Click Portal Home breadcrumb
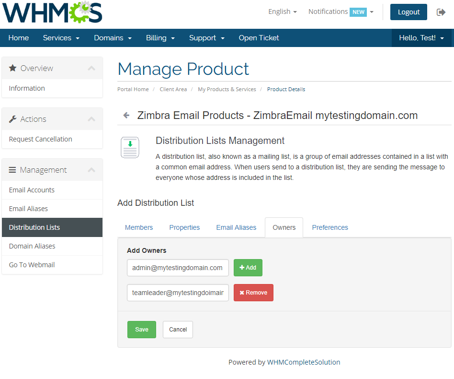Image resolution: width=454 pixels, height=379 pixels. (x=133, y=89)
